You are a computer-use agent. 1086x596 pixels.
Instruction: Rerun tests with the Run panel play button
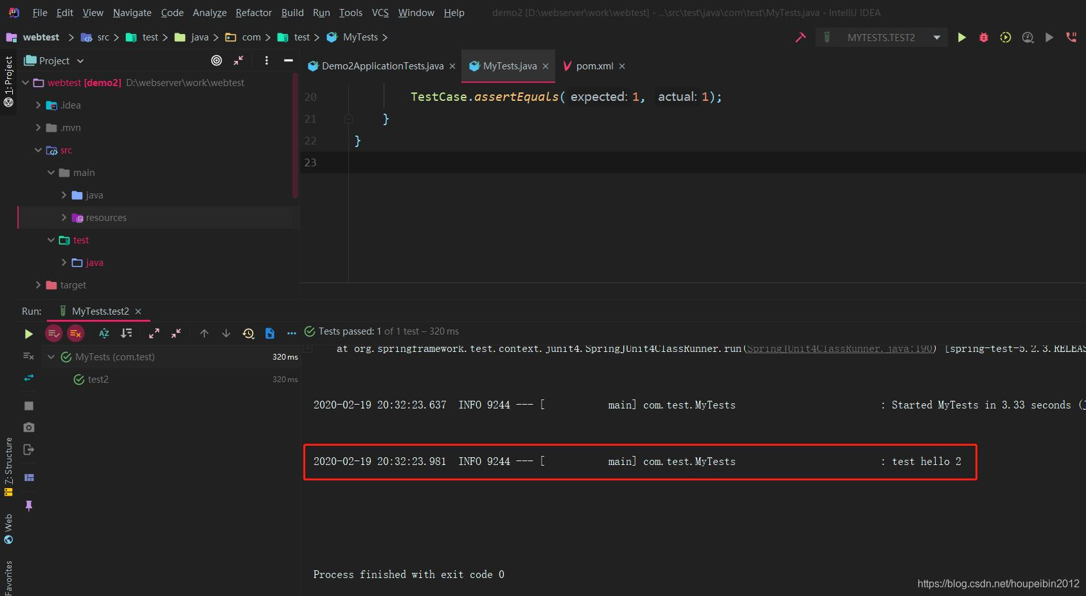click(x=28, y=333)
